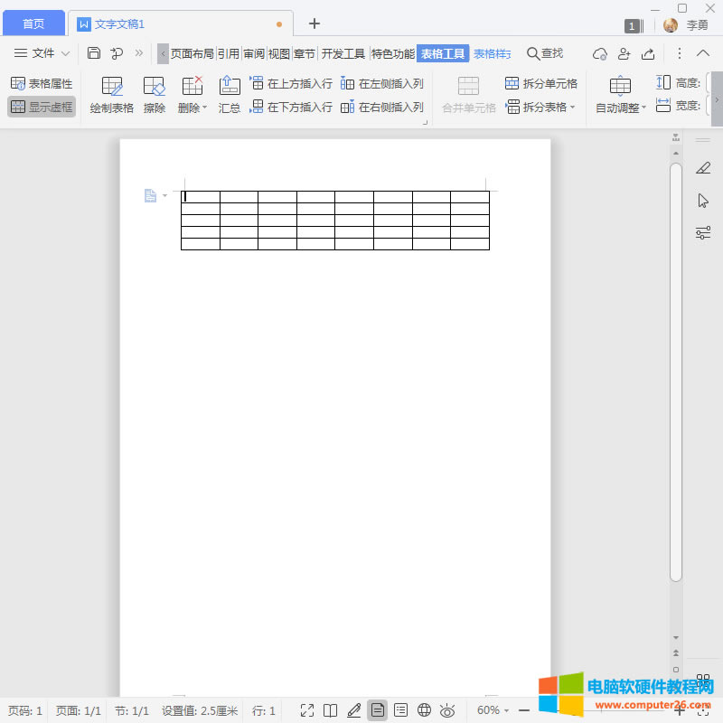
Task: Click the Eraser (擦除) tool
Action: [x=155, y=95]
